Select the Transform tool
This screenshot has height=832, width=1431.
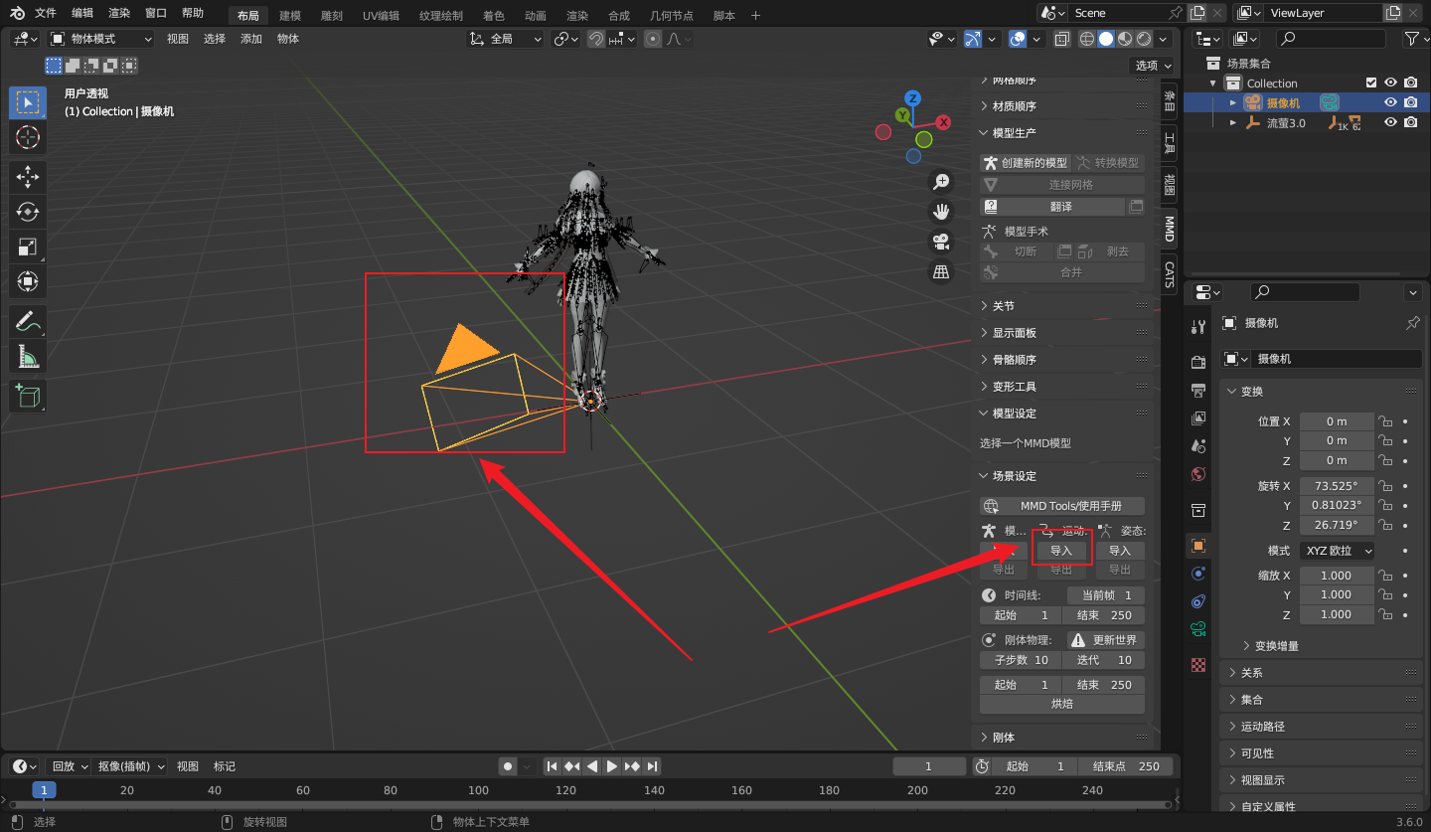click(x=28, y=281)
